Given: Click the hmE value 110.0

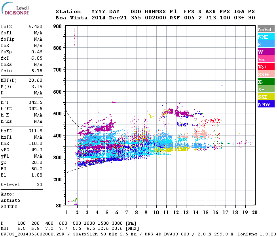Looking at the screenshot, I should pyautogui.click(x=35, y=143).
